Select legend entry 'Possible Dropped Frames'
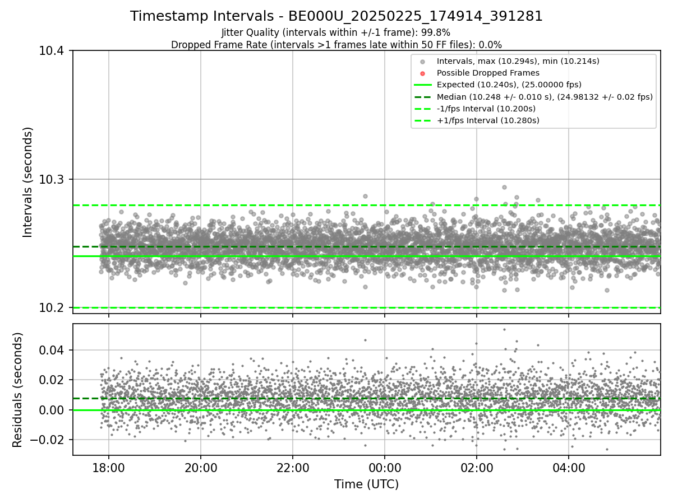Image resolution: width=673 pixels, height=504 pixels. (x=488, y=73)
